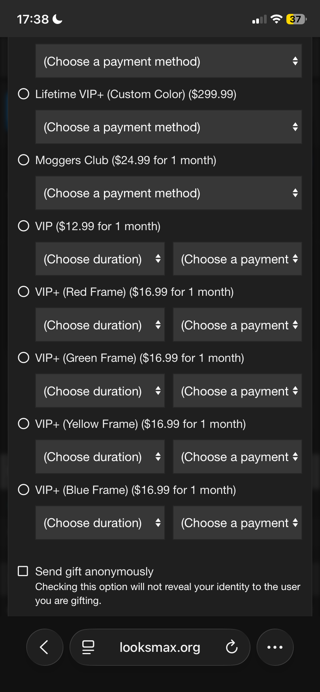Tap the cellular signal bars icon

click(259, 19)
